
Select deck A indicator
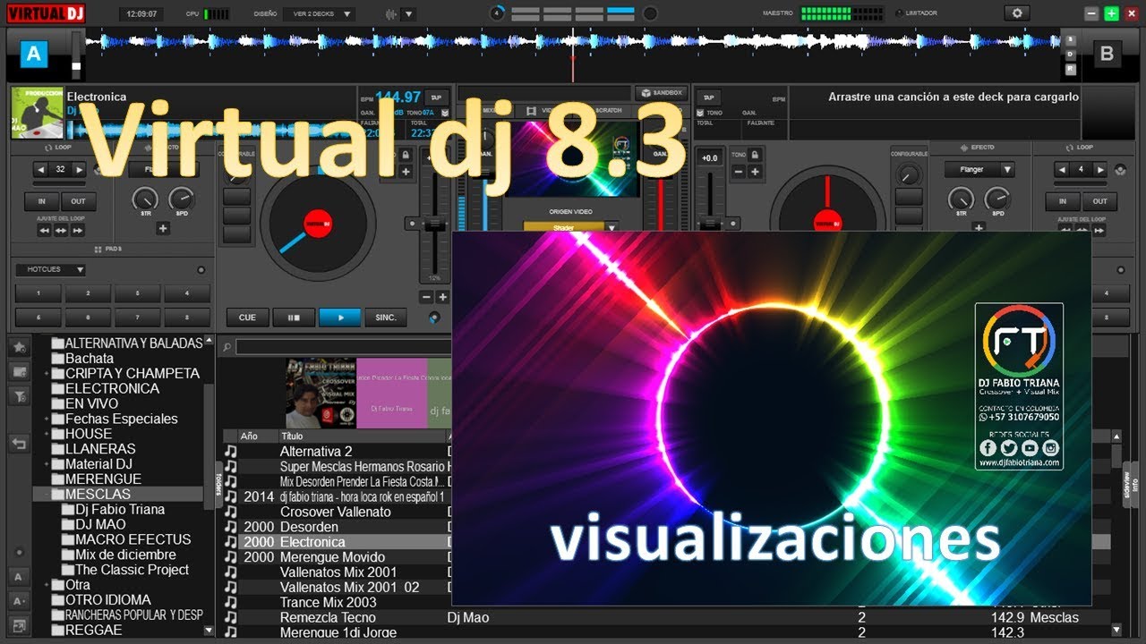pos(33,55)
